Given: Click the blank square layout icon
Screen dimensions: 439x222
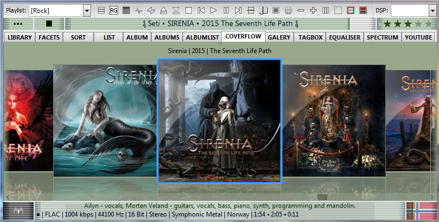Looking at the screenshot, I should (x=338, y=11).
